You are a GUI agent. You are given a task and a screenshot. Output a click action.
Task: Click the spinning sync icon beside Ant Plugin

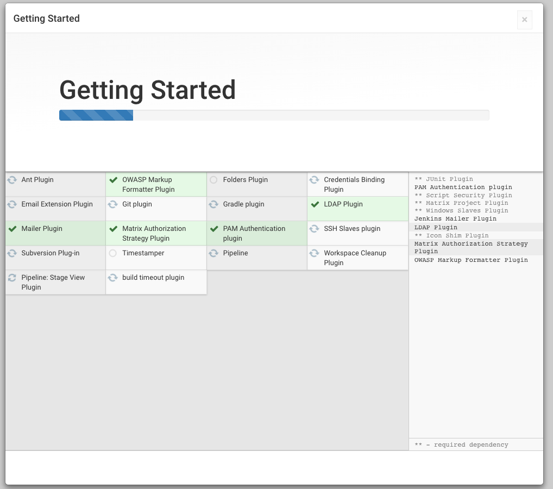point(12,180)
